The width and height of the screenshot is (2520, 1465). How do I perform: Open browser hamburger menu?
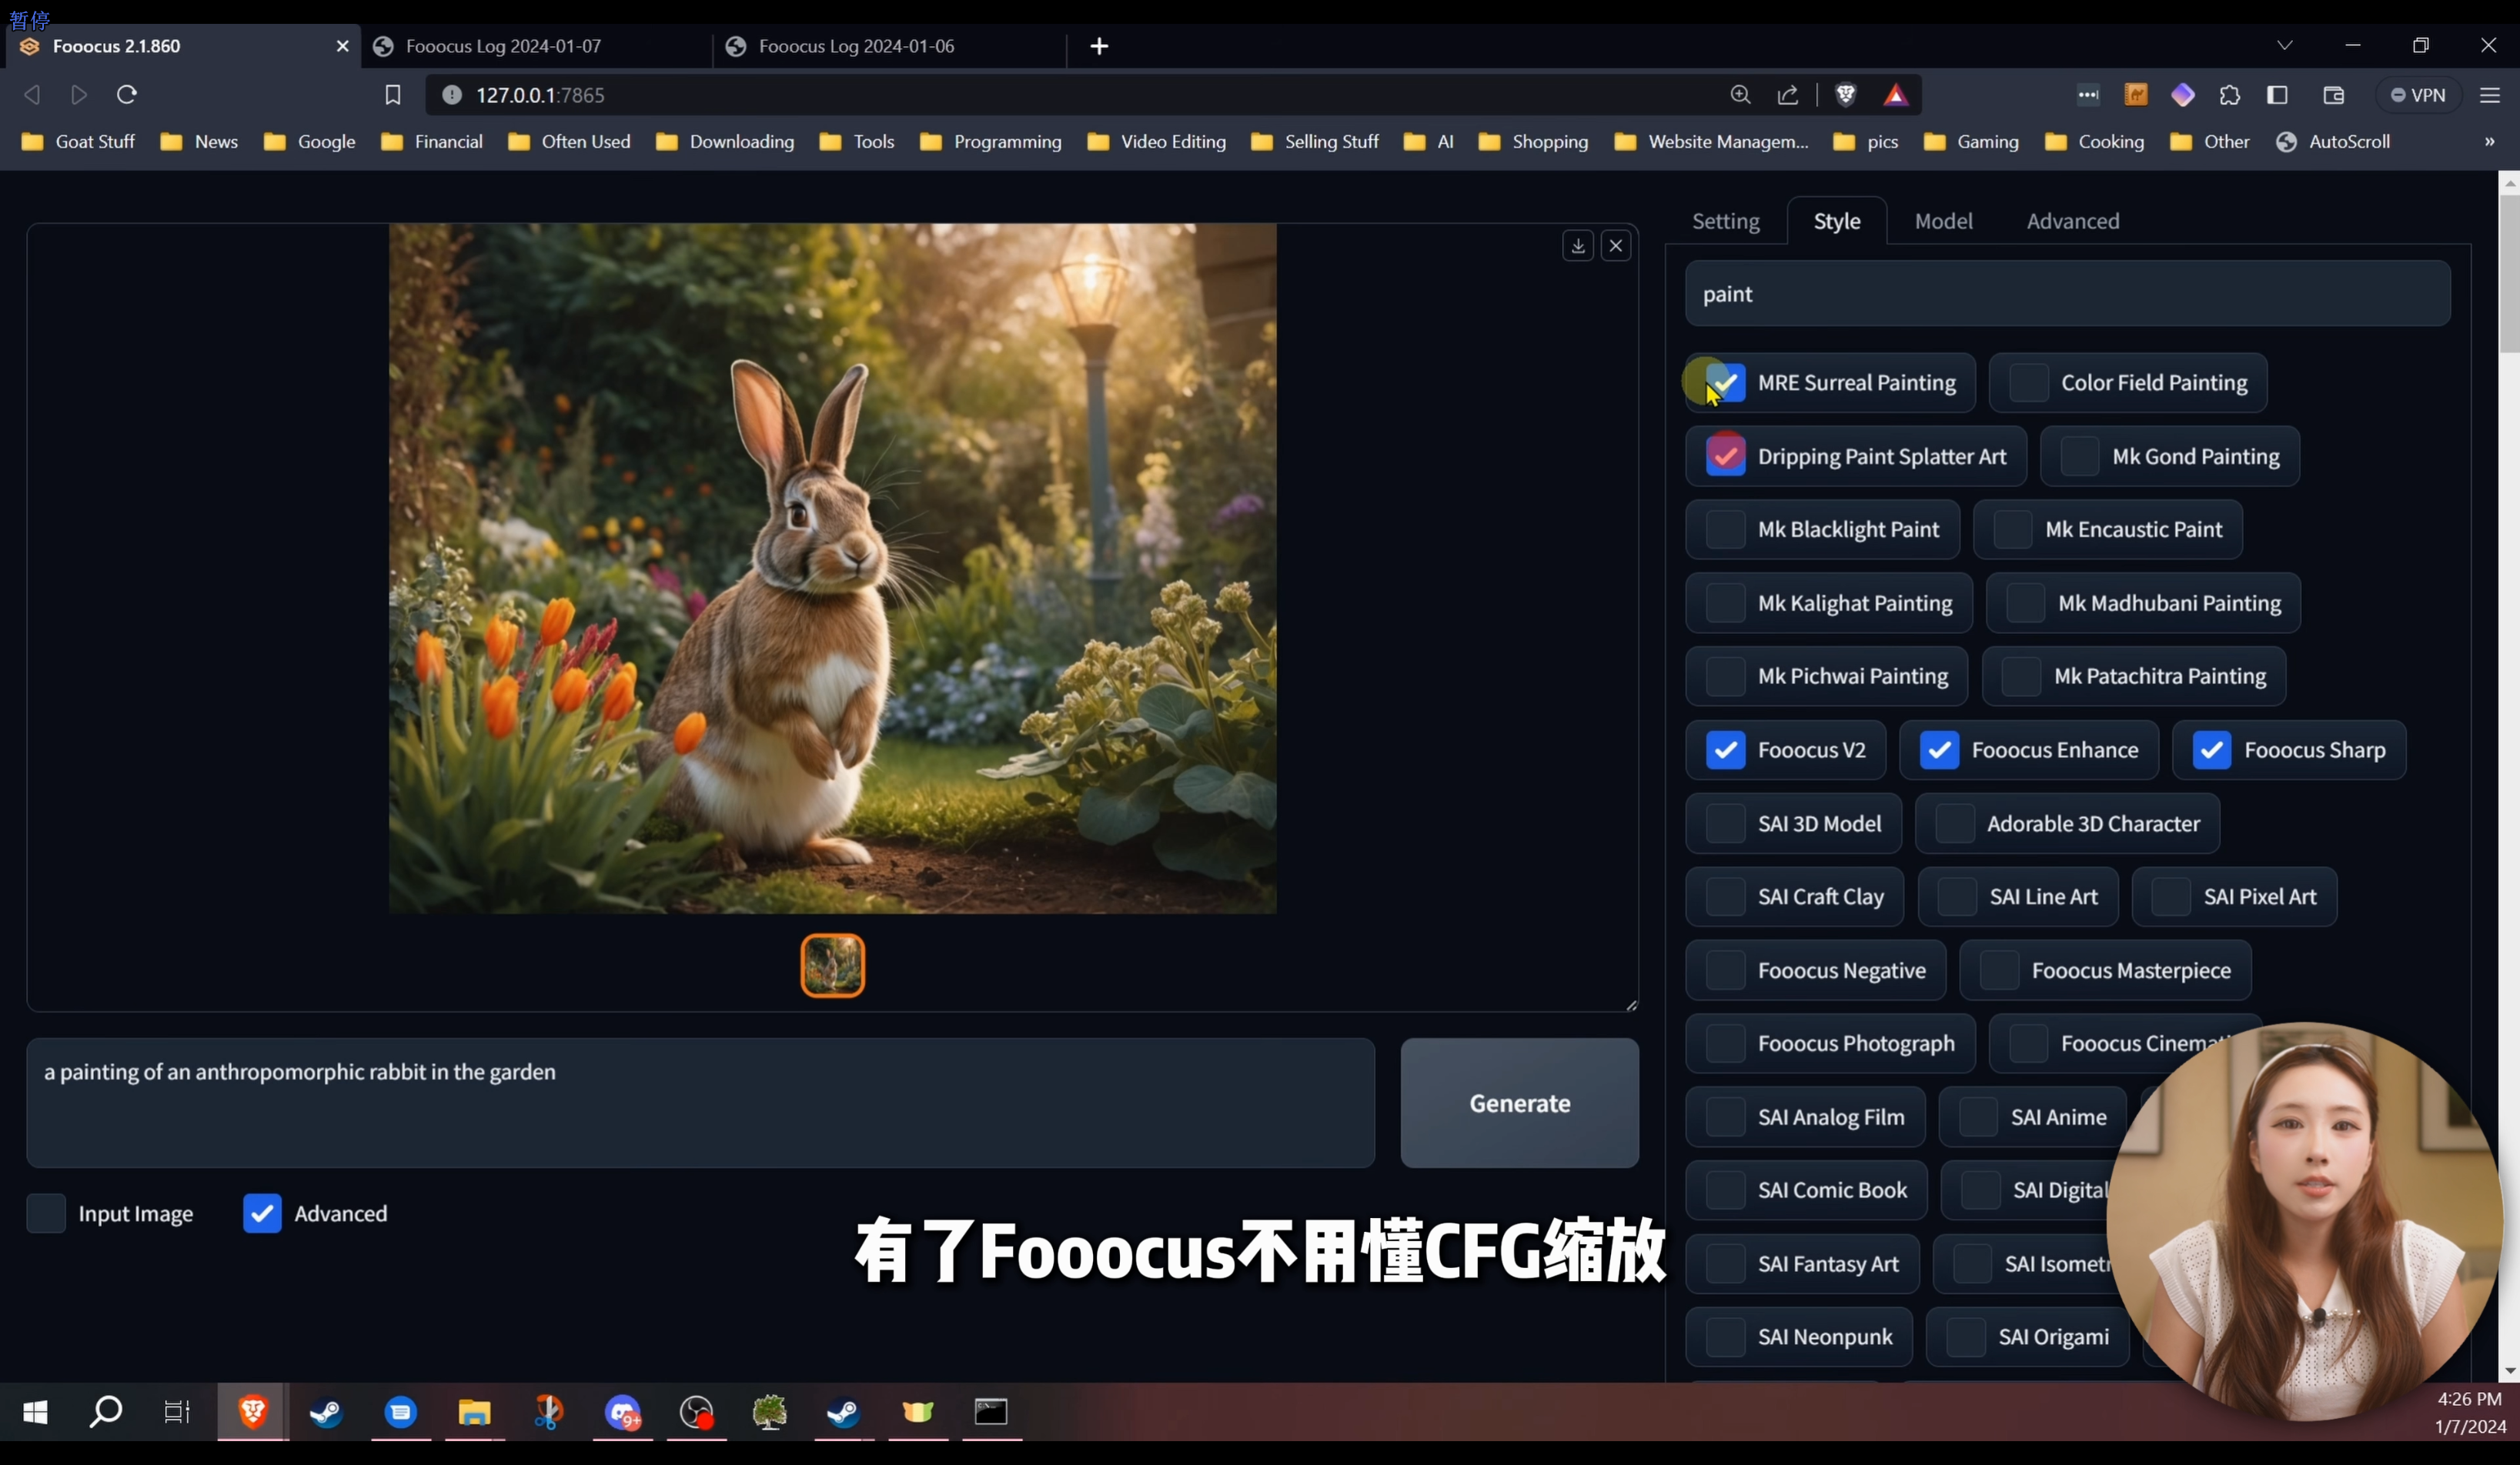click(x=2490, y=95)
